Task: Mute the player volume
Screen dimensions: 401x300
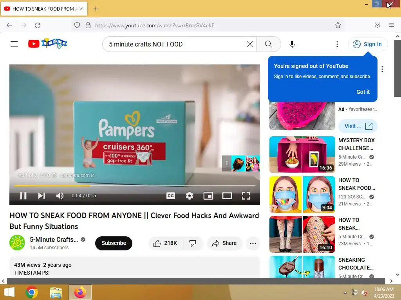Action: tap(60, 196)
